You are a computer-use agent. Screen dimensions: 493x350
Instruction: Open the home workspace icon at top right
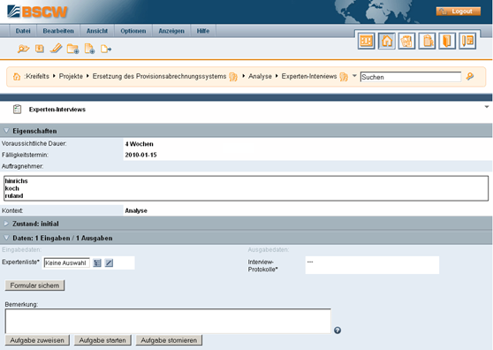(x=387, y=41)
